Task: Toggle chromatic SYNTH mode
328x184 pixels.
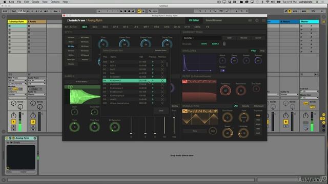Action: [204, 44]
